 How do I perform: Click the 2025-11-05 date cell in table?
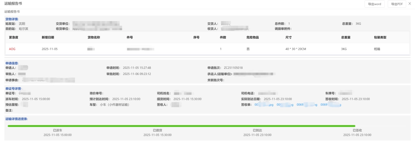click(x=50, y=49)
